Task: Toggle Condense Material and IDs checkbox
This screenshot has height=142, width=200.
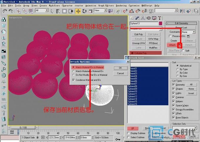Action: [73, 80]
